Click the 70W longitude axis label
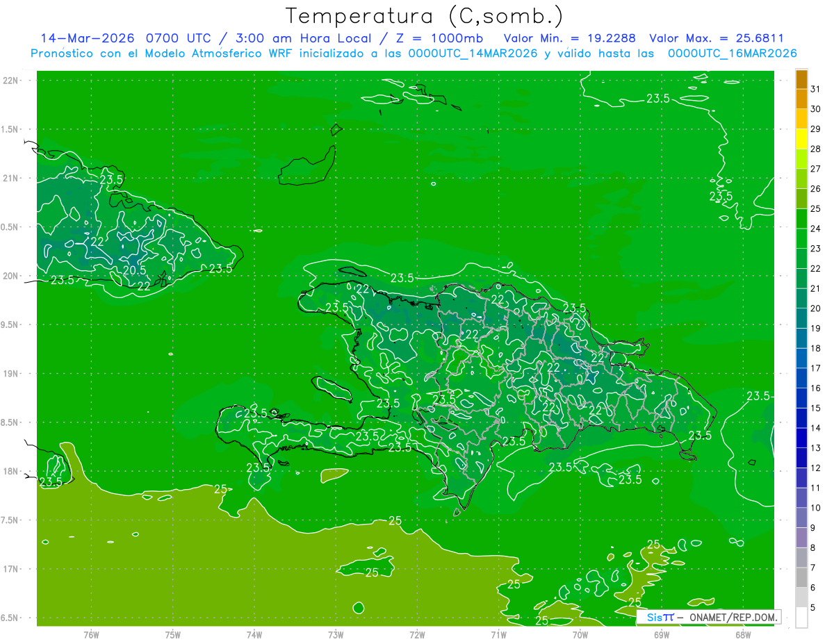This screenshot has height=644, width=834. point(580,635)
